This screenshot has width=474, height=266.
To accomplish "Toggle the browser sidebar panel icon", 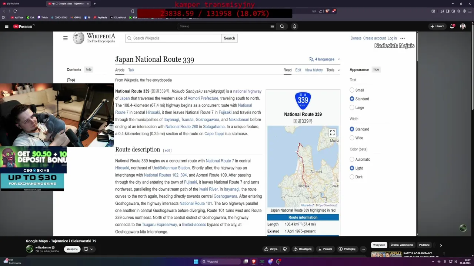I will click(447, 11).
